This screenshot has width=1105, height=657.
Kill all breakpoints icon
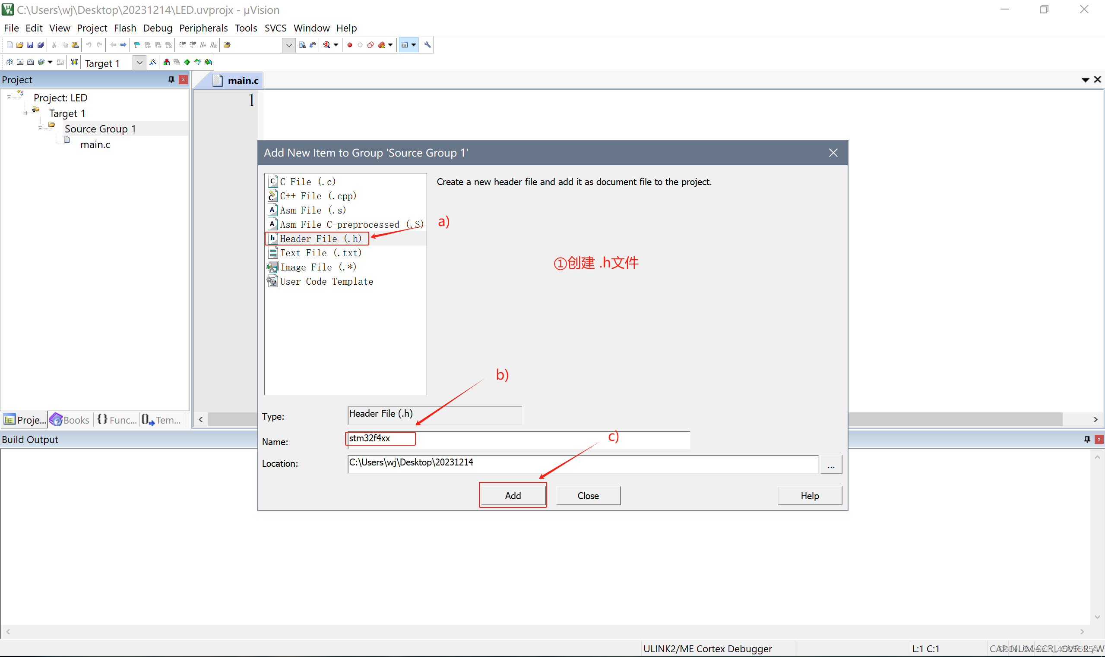(x=381, y=45)
